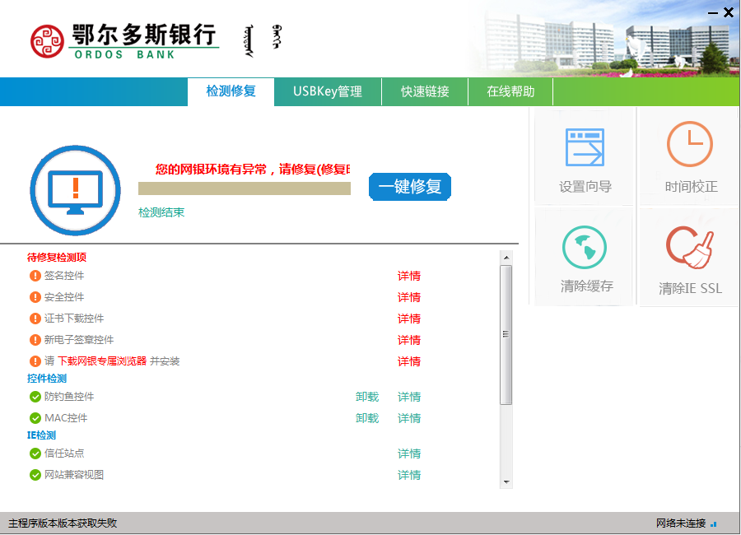Click the monitor warning status icon
The width and height of the screenshot is (741, 535).
click(75, 191)
